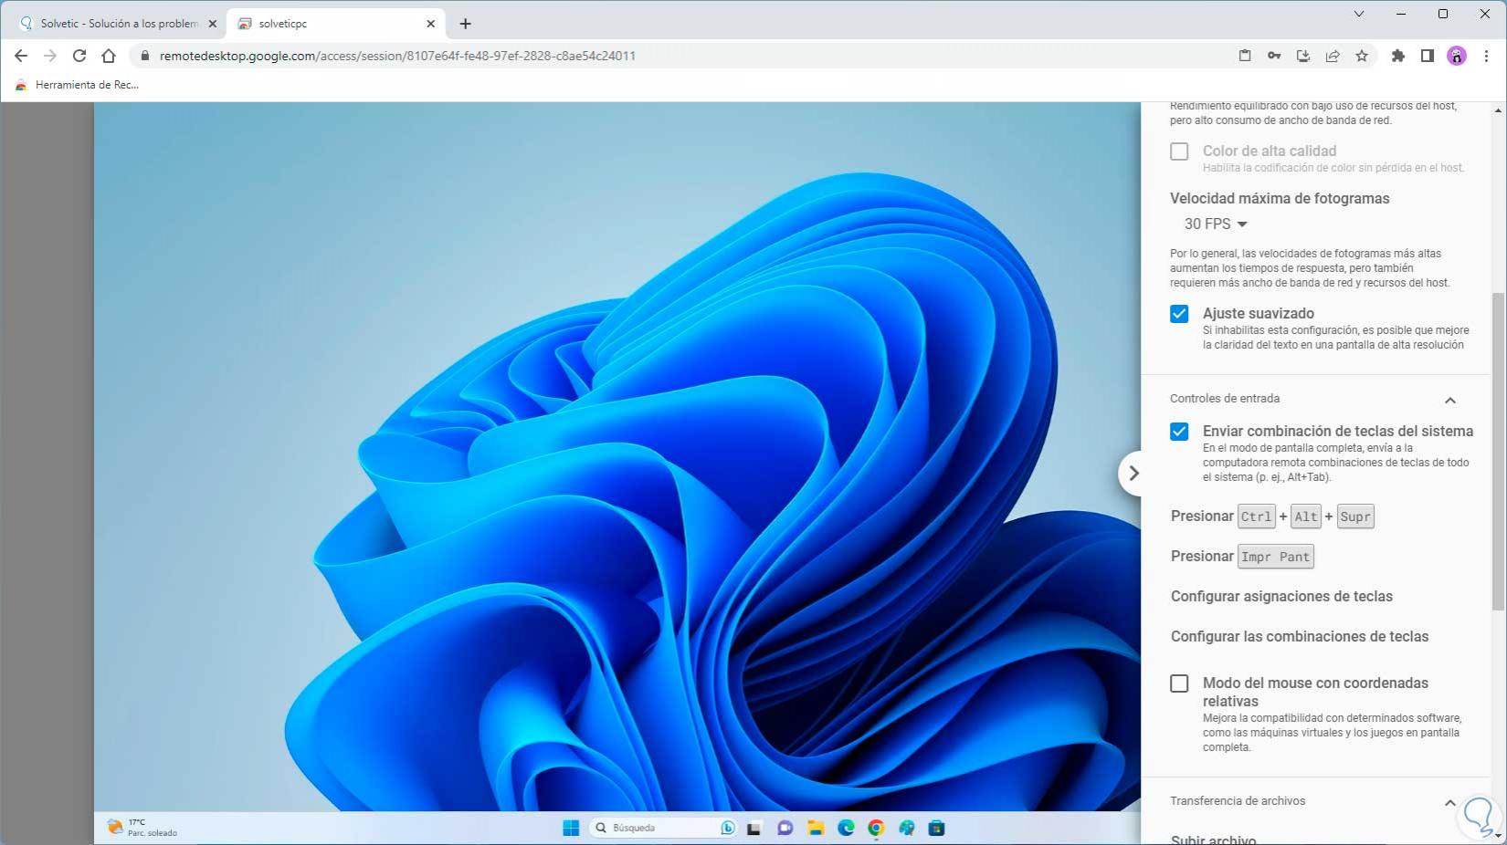Image resolution: width=1507 pixels, height=845 pixels.
Task: Share this page using the share icon
Action: coord(1333,56)
